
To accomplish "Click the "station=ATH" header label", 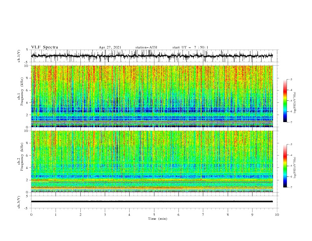I will pyautogui.click(x=146, y=47).
